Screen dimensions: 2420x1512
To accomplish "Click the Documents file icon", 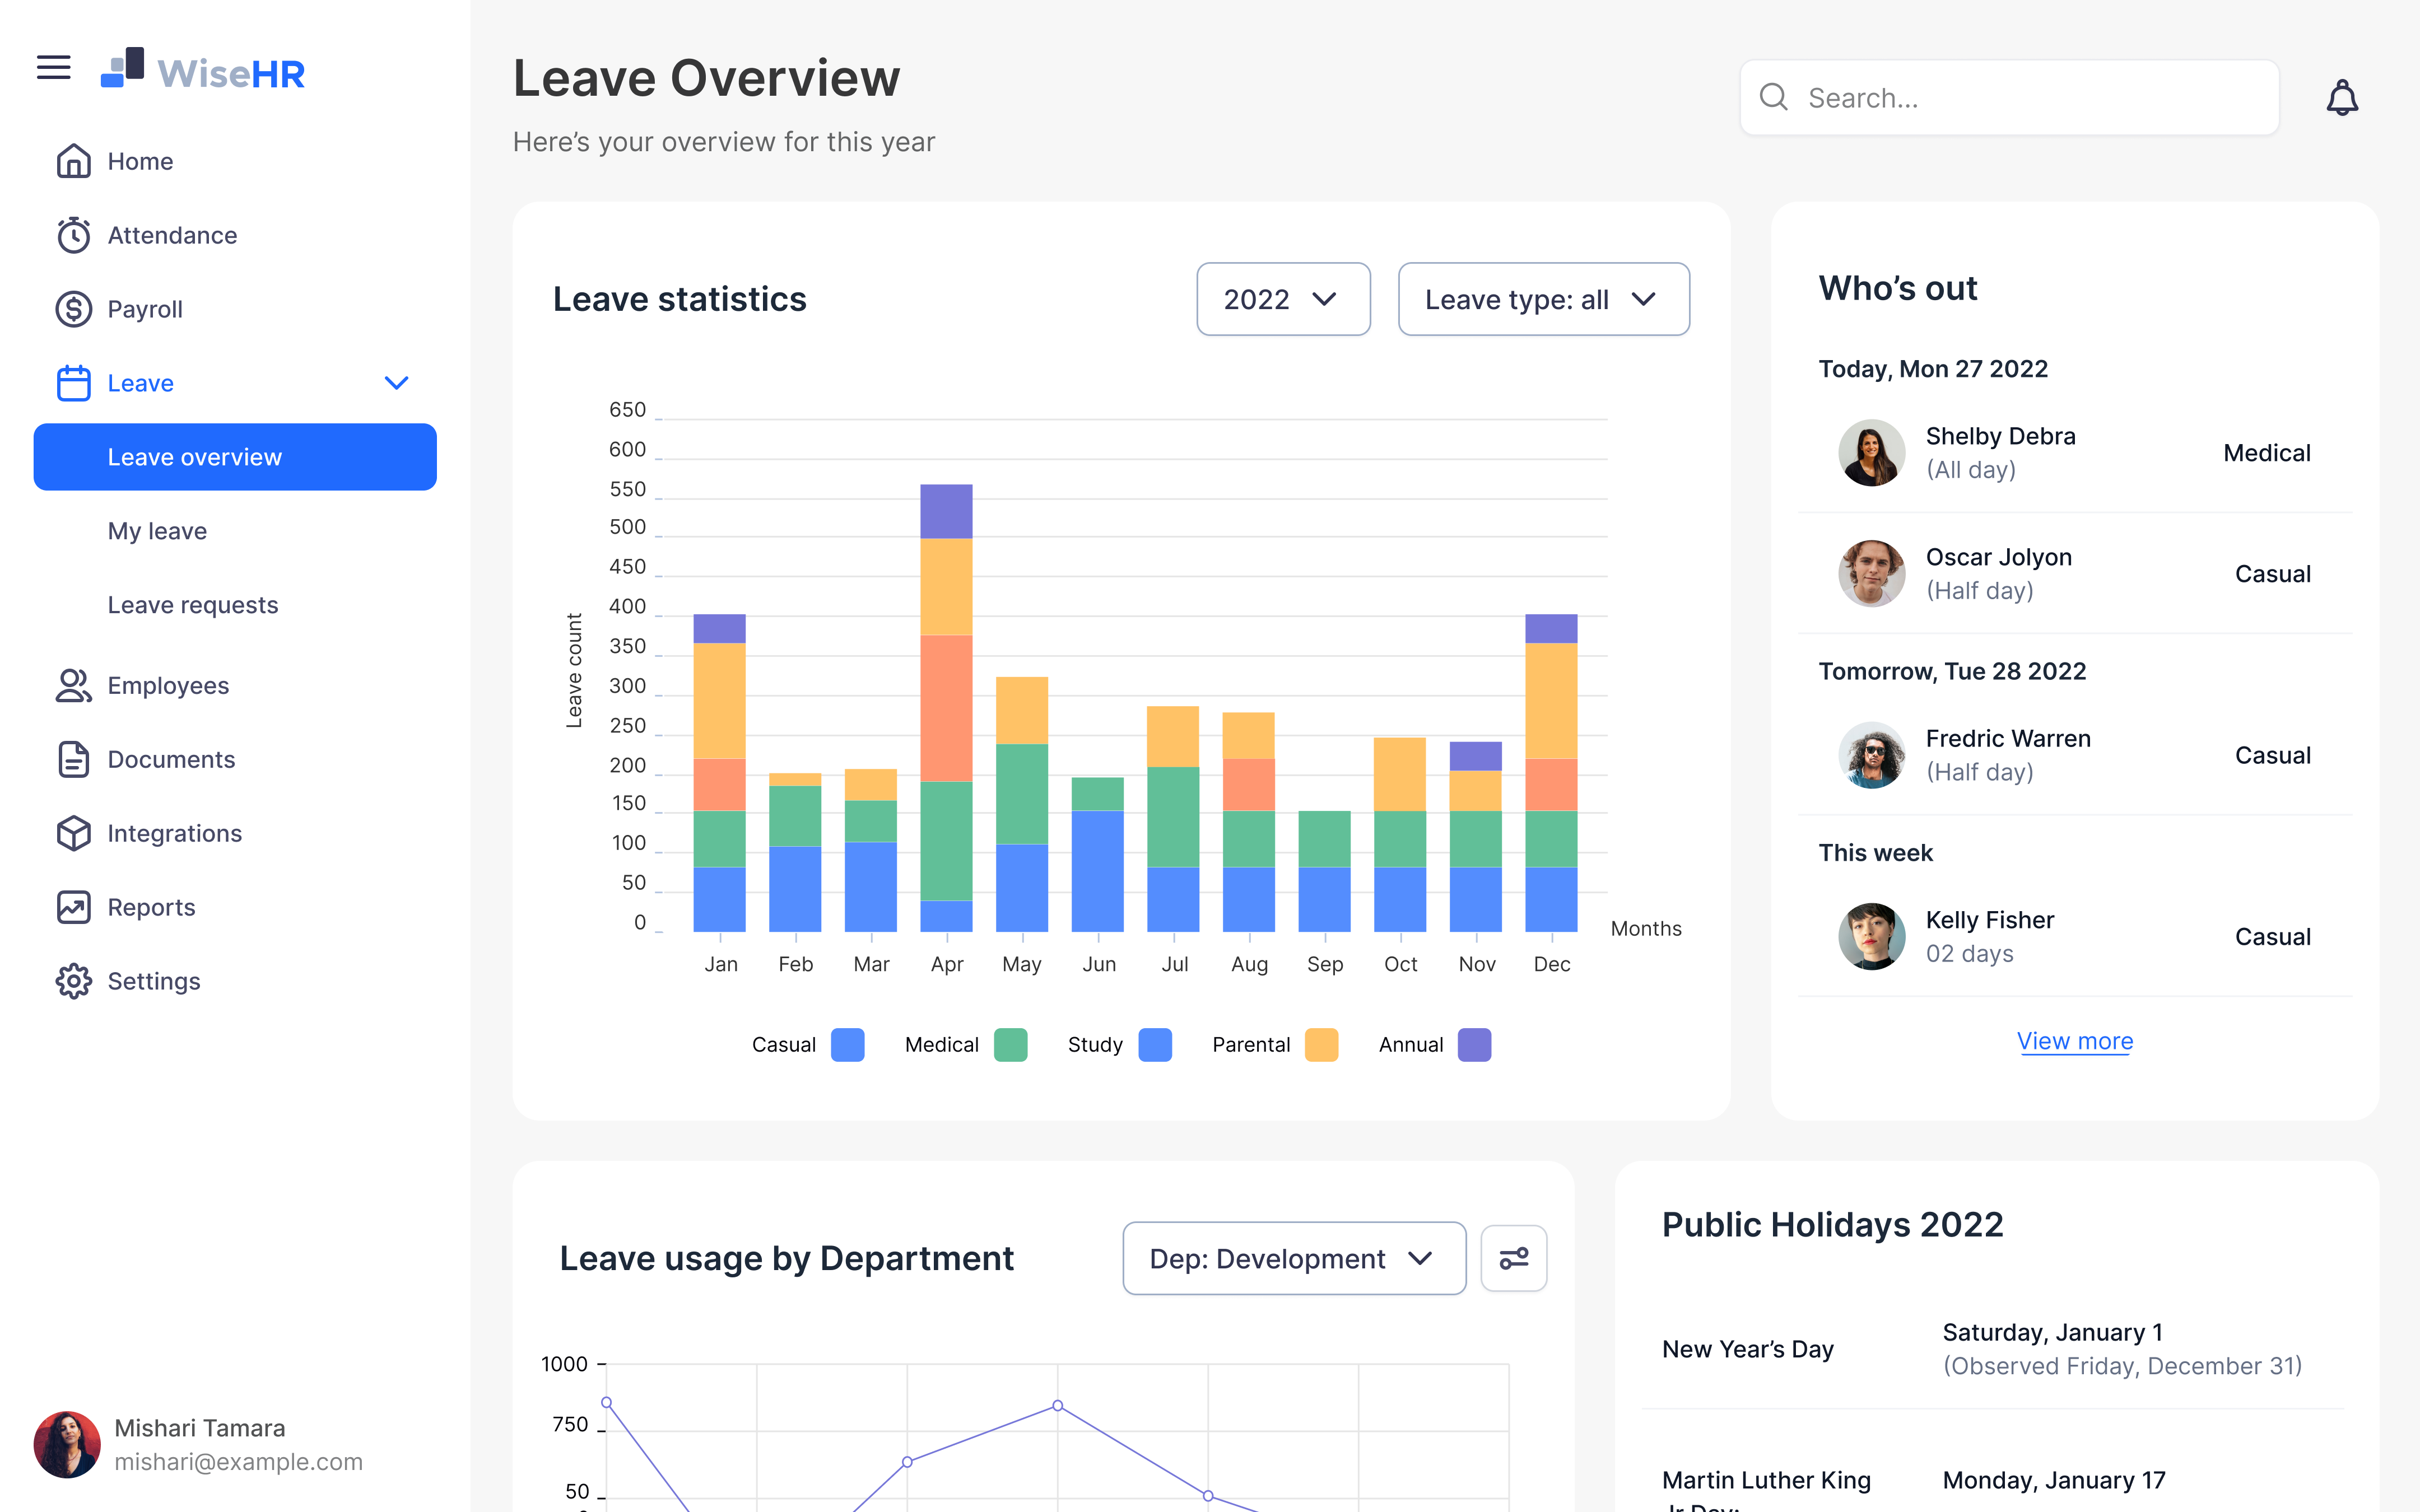I will click(x=73, y=759).
